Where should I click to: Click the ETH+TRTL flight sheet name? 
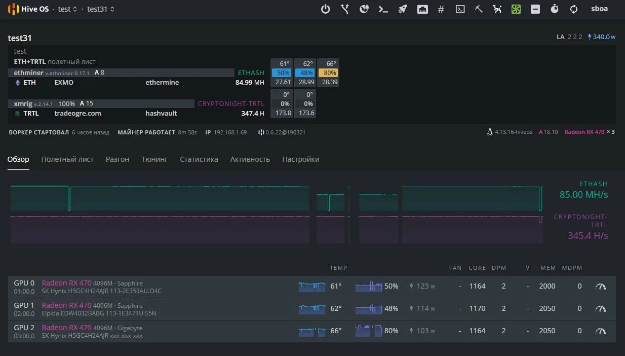[x=30, y=61]
